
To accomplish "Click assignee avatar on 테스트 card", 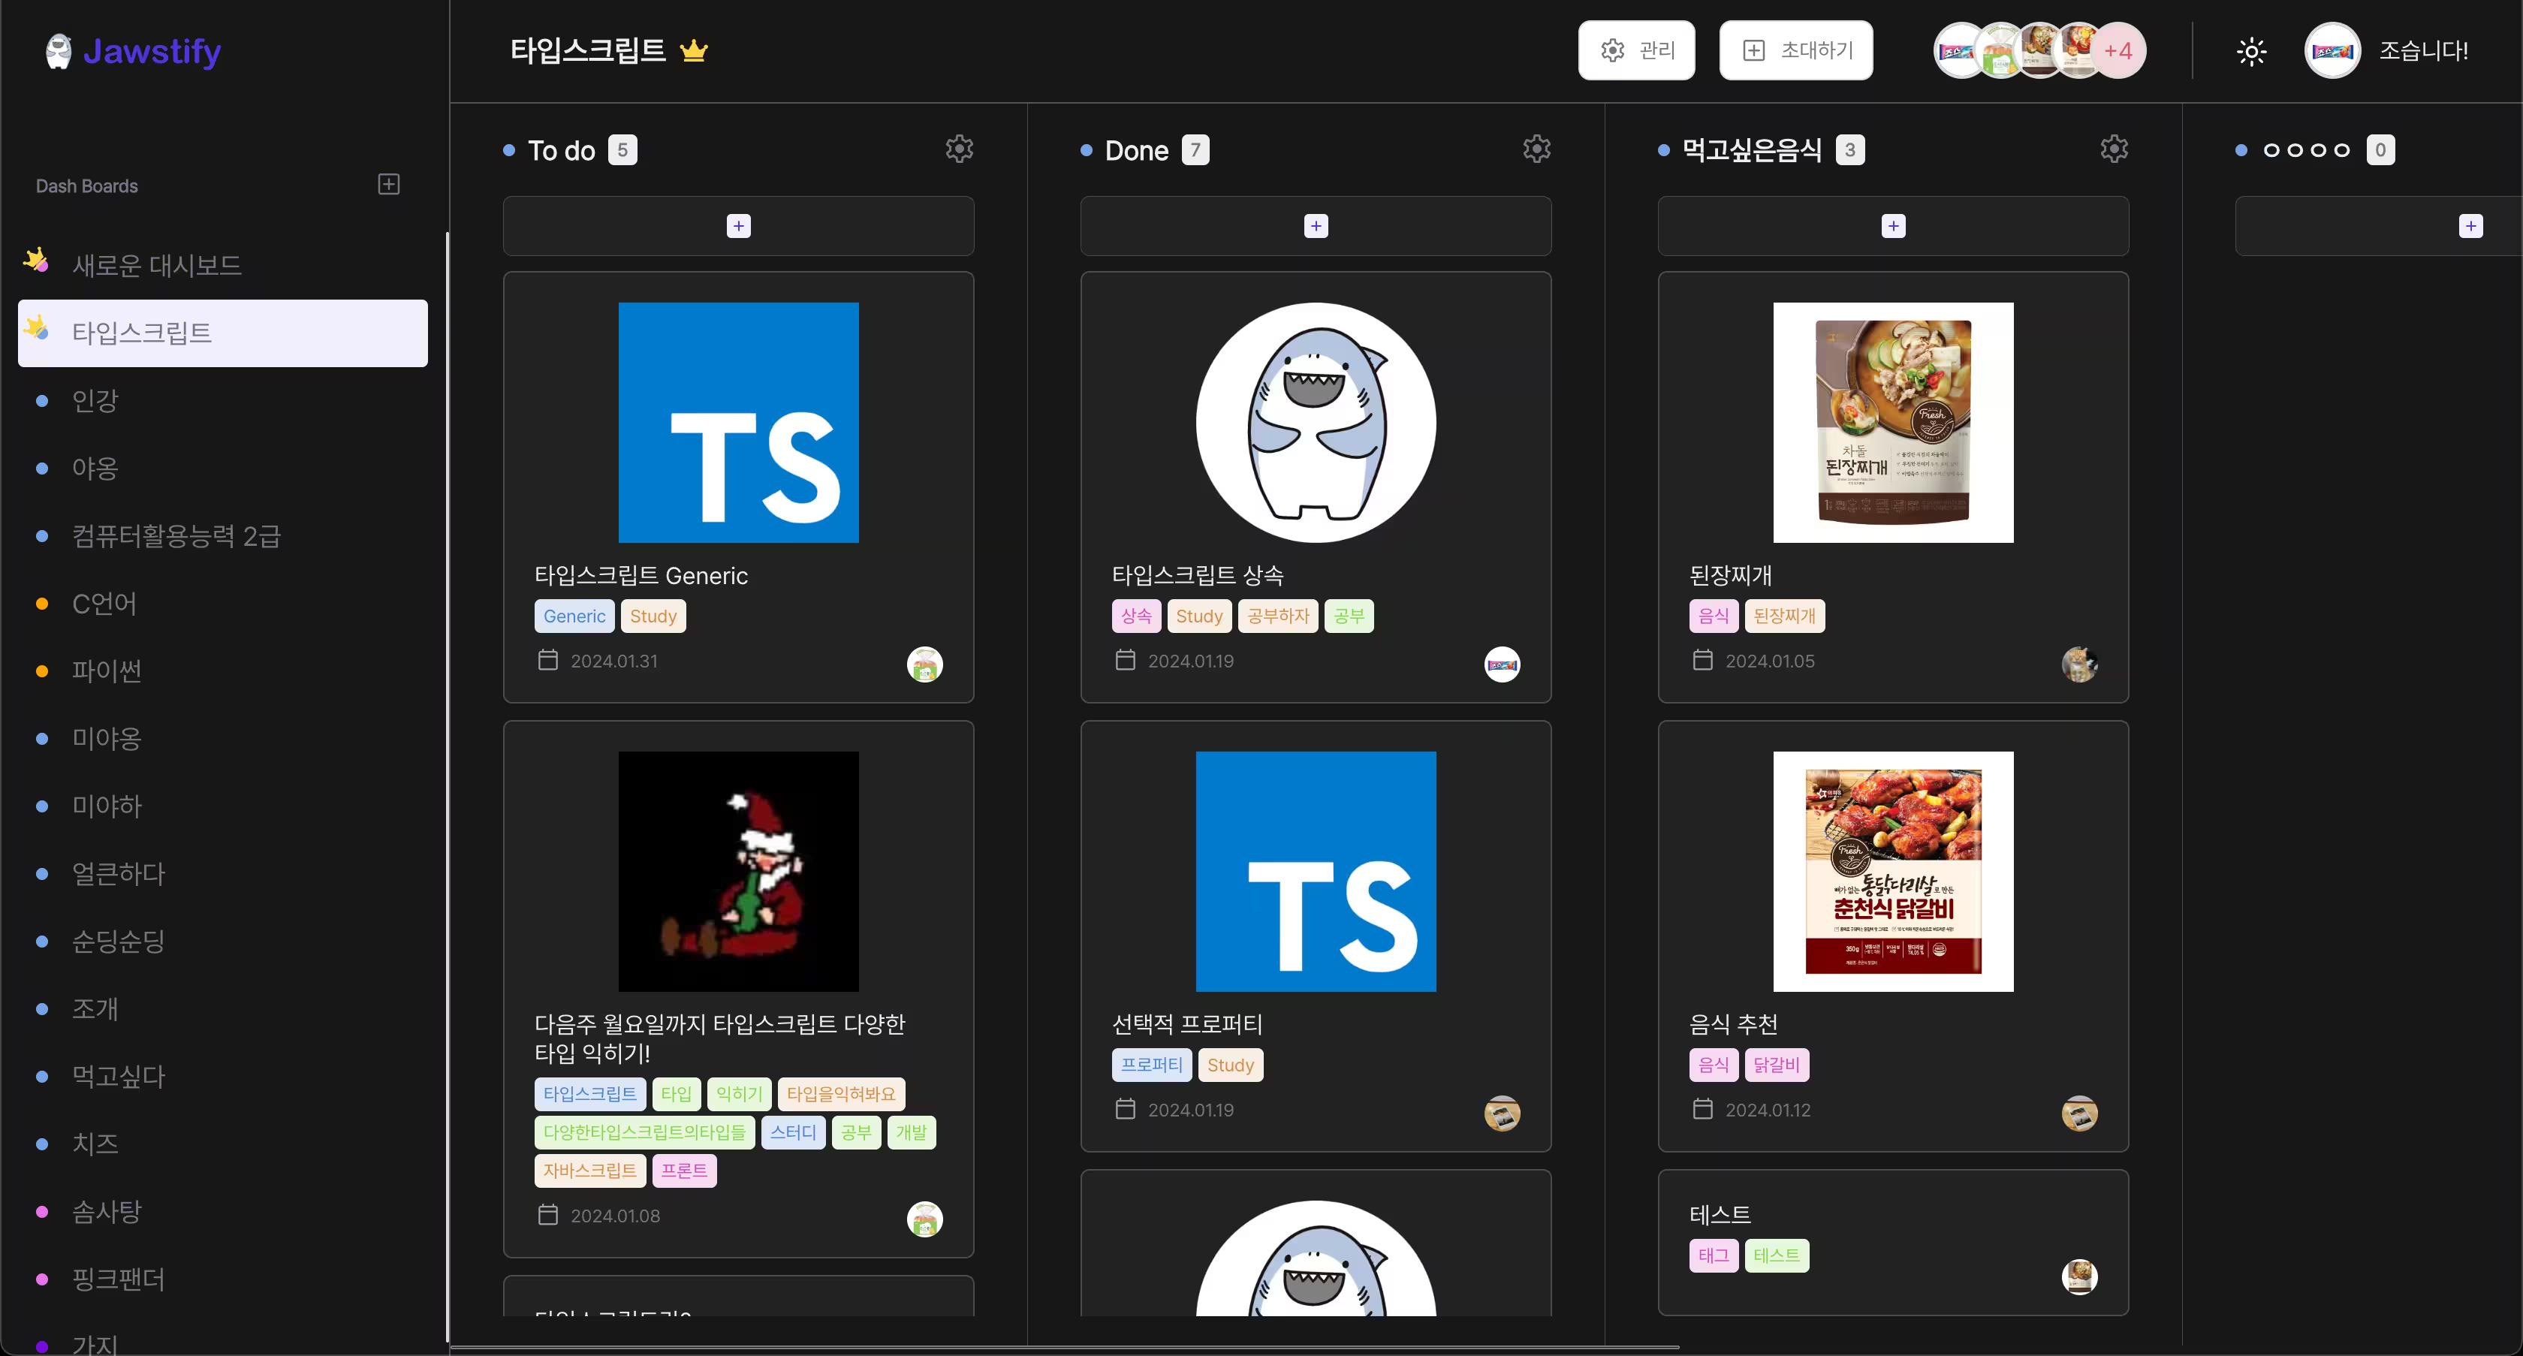I will 2079,1276.
